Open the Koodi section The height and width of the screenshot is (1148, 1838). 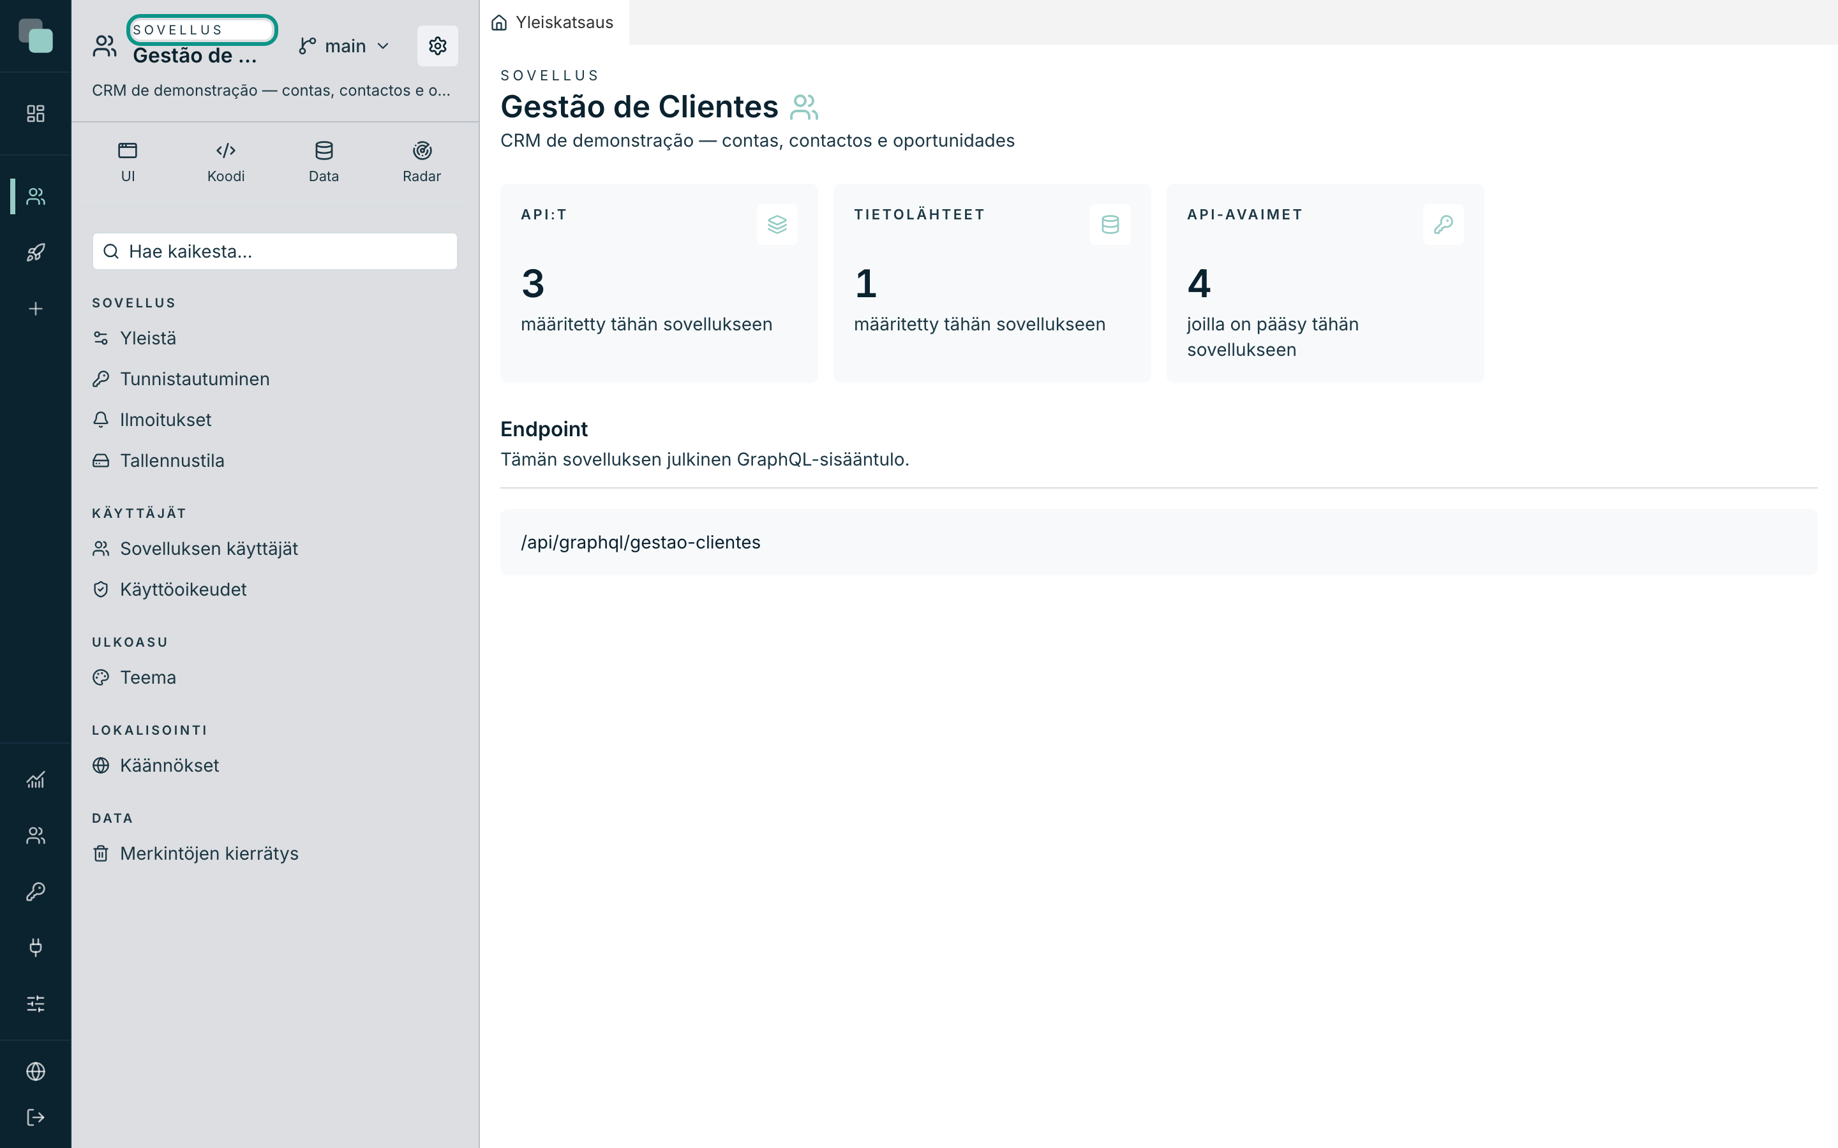click(225, 163)
